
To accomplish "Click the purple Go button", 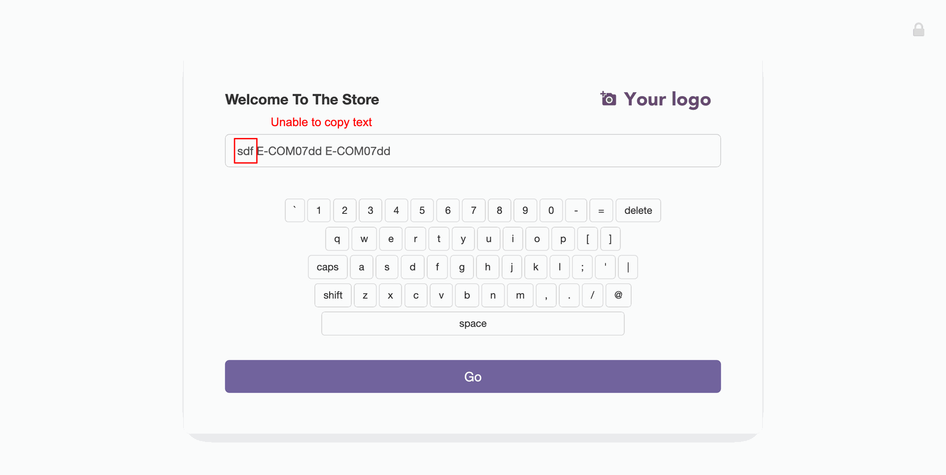I will click(473, 376).
